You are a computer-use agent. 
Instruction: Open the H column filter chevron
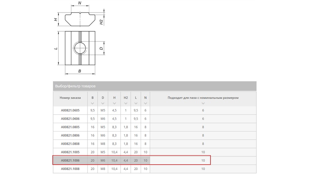(114, 103)
